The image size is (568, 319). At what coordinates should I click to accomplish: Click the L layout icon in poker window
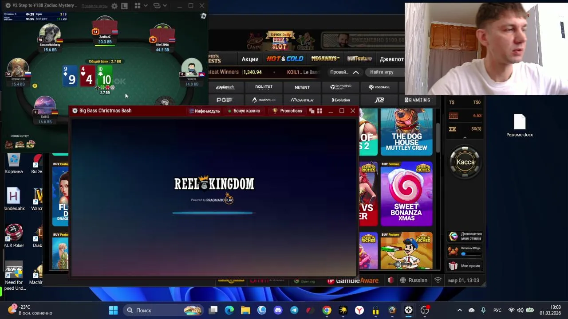[125, 6]
